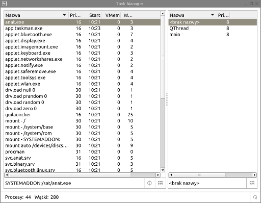This screenshot has width=261, height=203.
Task: Select the mount - / process
Action: tap(82, 121)
